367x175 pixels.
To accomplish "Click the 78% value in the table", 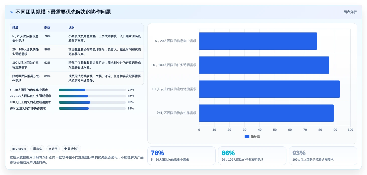I will pos(47,36).
